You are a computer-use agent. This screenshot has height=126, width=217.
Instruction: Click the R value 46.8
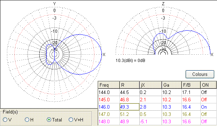click(x=129, y=100)
